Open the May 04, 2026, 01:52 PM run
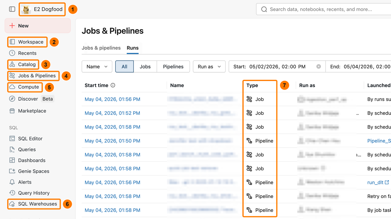Viewport: 391px width, 219px height. (112, 113)
